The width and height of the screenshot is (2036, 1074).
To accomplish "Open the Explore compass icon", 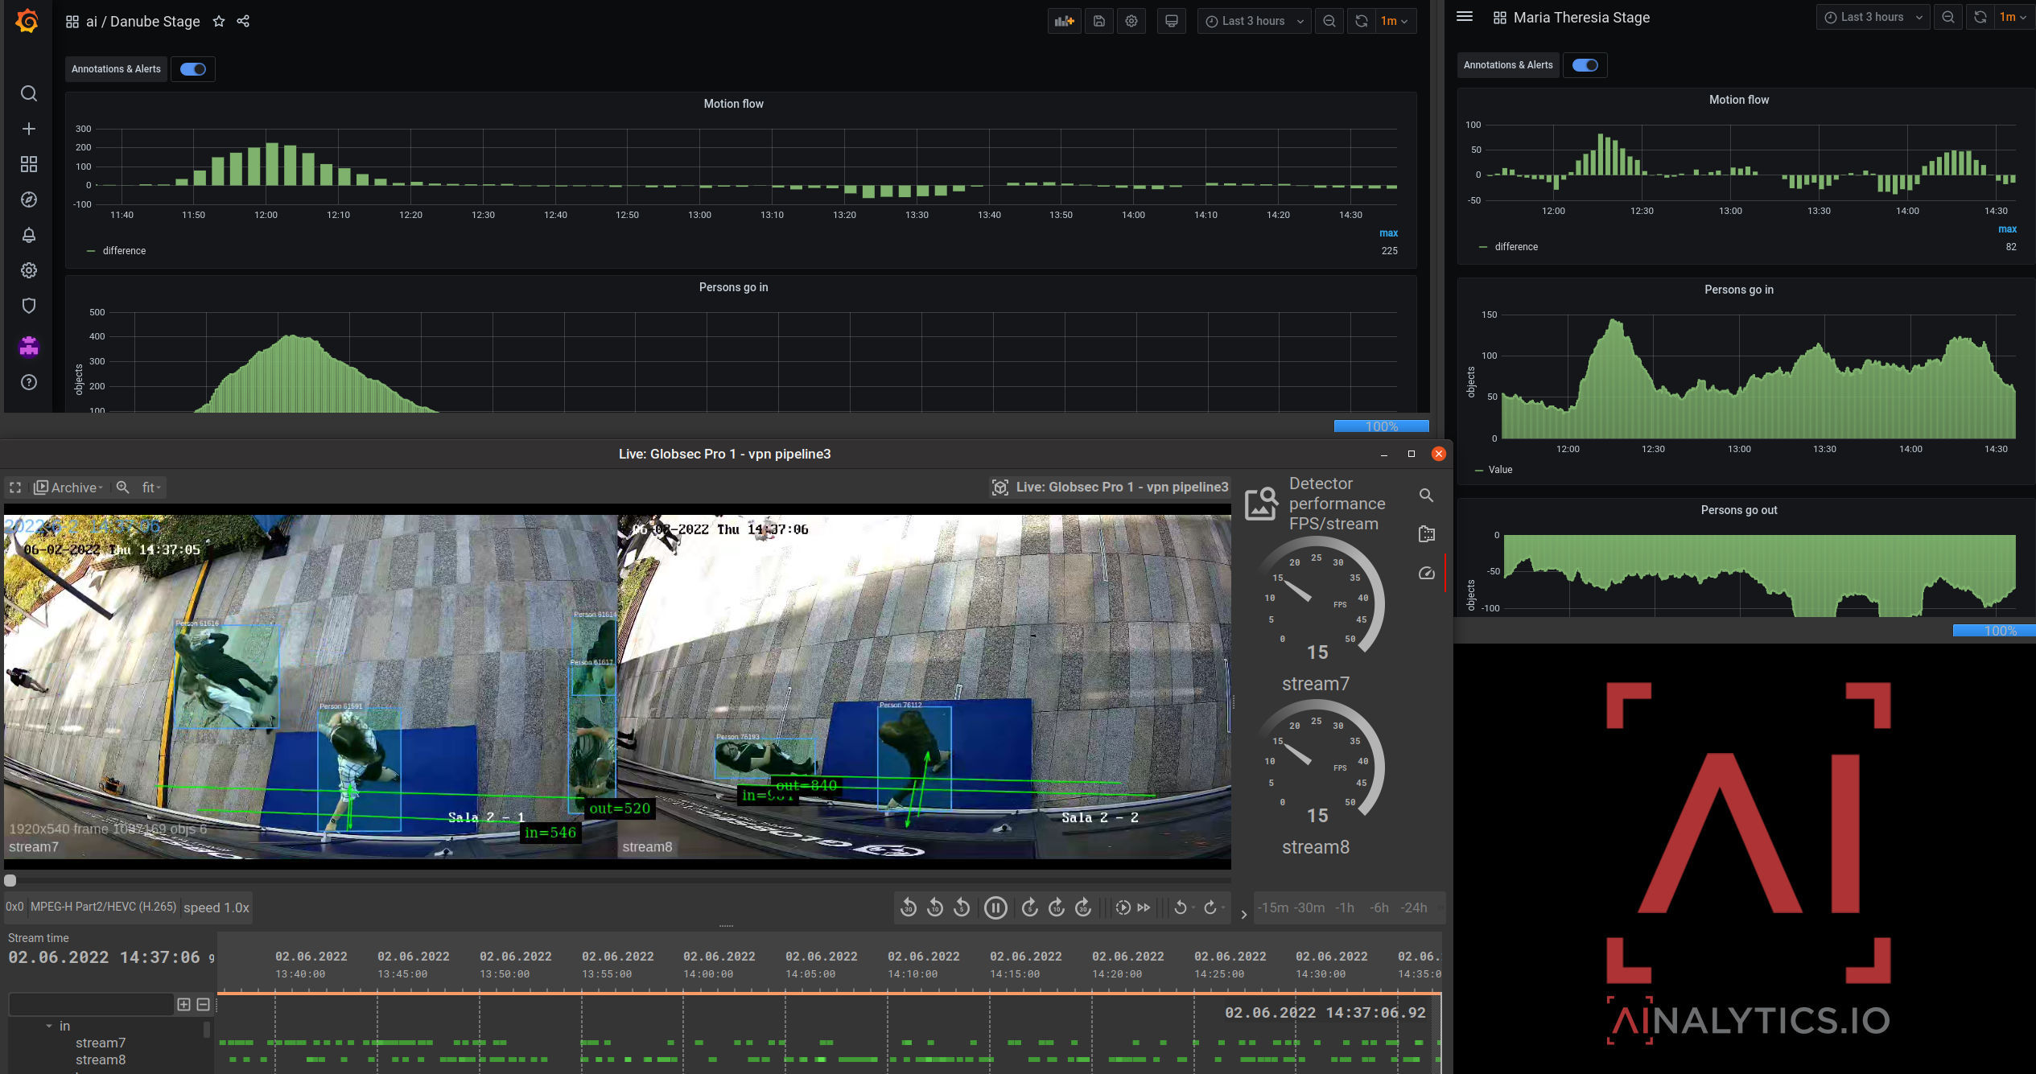I will tap(29, 200).
